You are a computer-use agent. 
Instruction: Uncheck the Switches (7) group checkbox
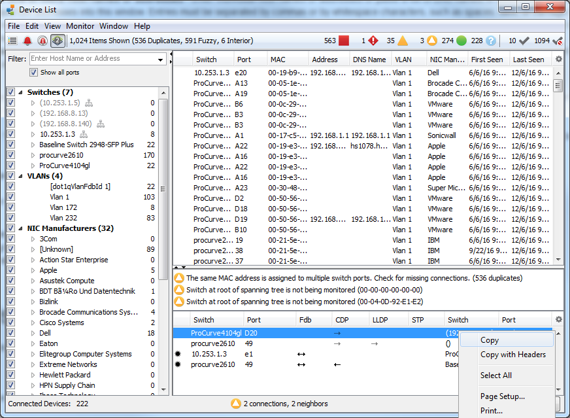pos(11,92)
